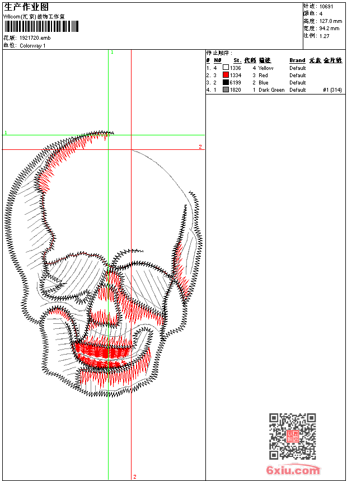Click the Colorway 1 label

click(32, 45)
